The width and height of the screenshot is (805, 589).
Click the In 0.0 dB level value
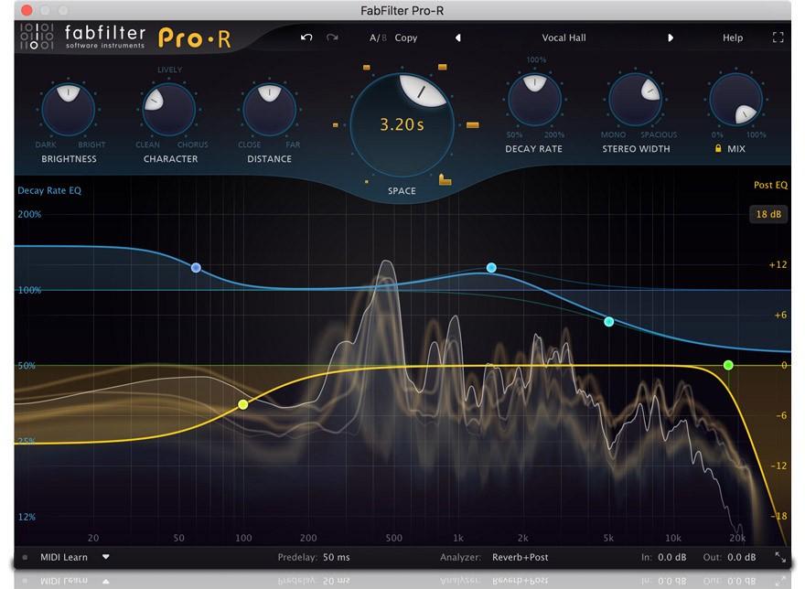click(x=672, y=557)
